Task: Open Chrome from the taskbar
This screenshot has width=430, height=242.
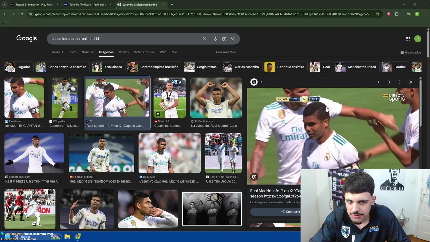Action: pos(78,237)
